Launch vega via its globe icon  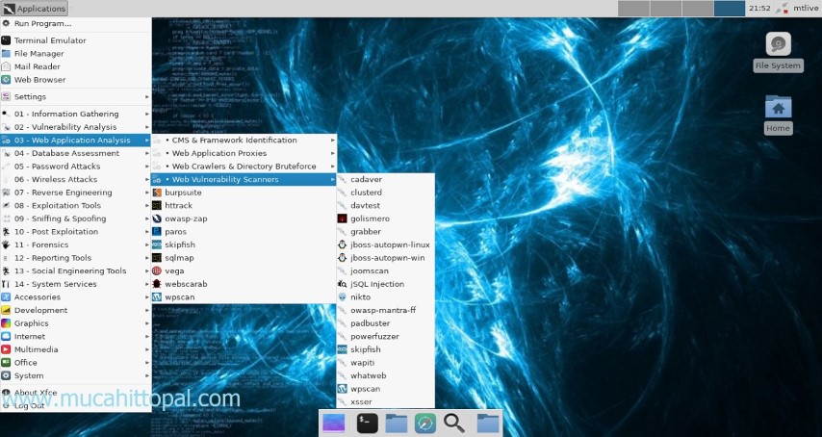156,270
